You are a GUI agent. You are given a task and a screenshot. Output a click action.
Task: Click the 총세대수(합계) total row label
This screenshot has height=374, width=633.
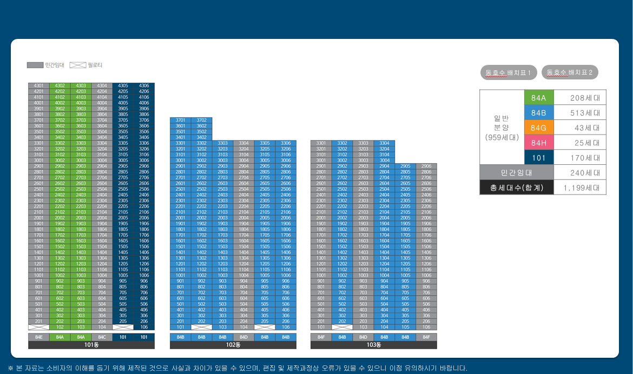[516, 188]
